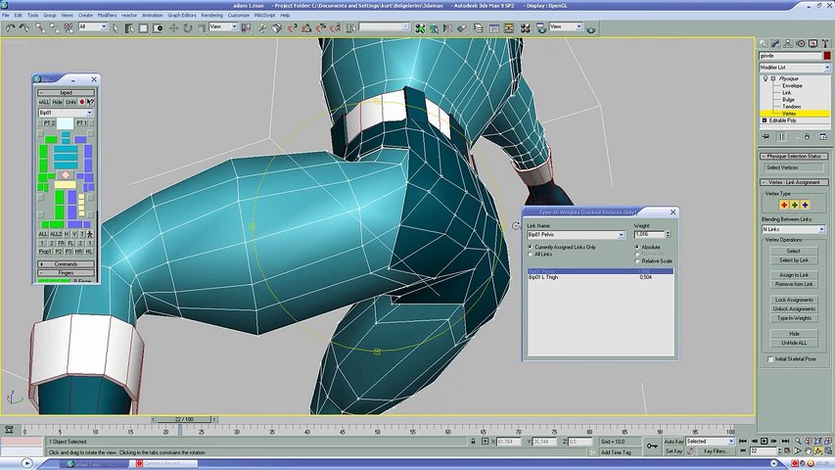Viewport: 835px width, 470px height.
Task: Choose the Relative Scale radio option
Action: tap(638, 260)
